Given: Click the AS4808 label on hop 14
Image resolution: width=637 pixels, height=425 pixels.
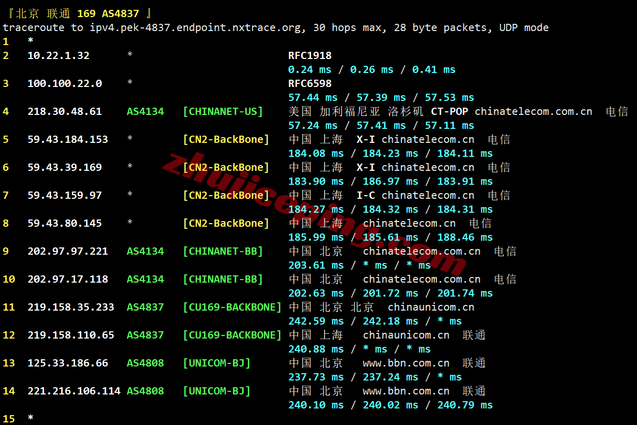Looking at the screenshot, I should (x=145, y=391).
